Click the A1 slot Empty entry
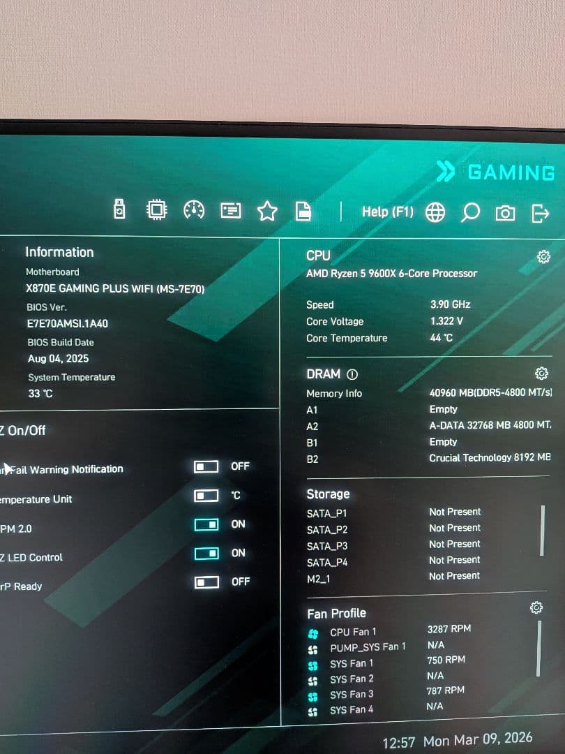The image size is (565, 754). coord(443,409)
